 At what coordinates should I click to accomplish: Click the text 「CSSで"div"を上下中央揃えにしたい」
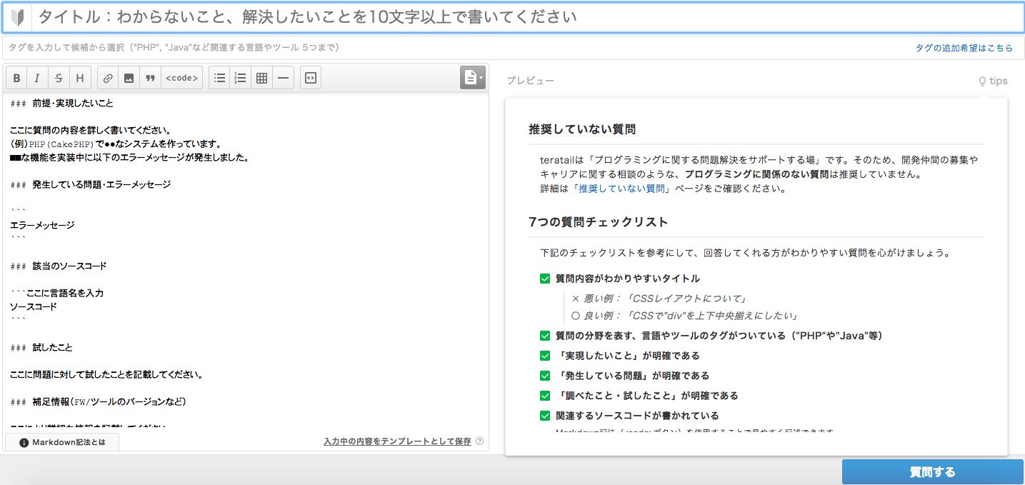[x=711, y=316]
